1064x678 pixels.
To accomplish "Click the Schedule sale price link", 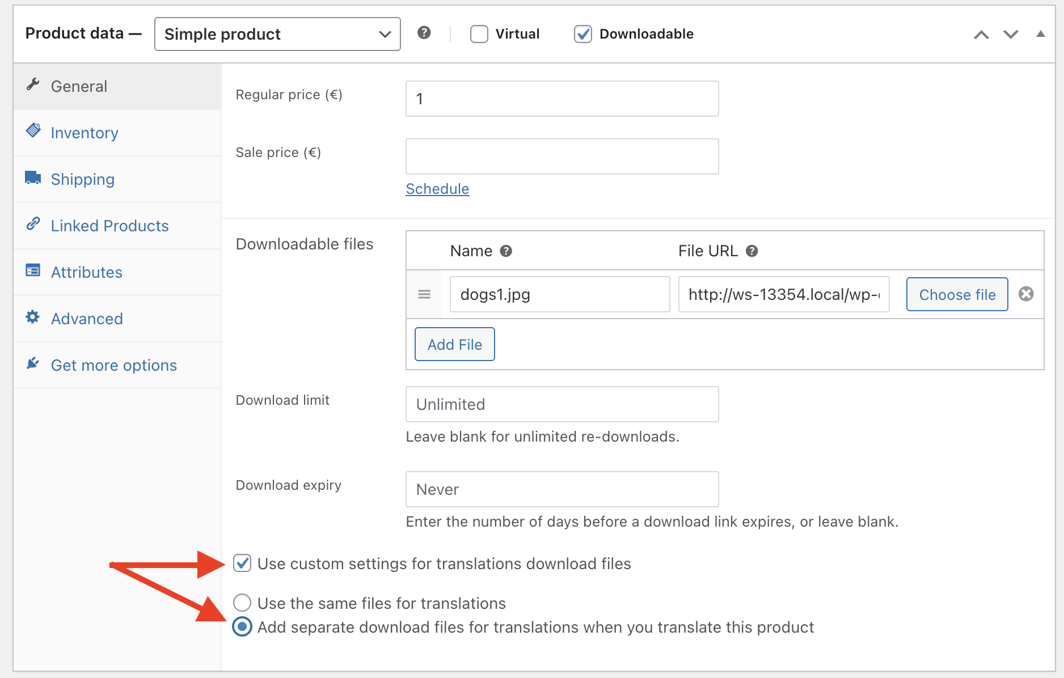I will pos(437,189).
